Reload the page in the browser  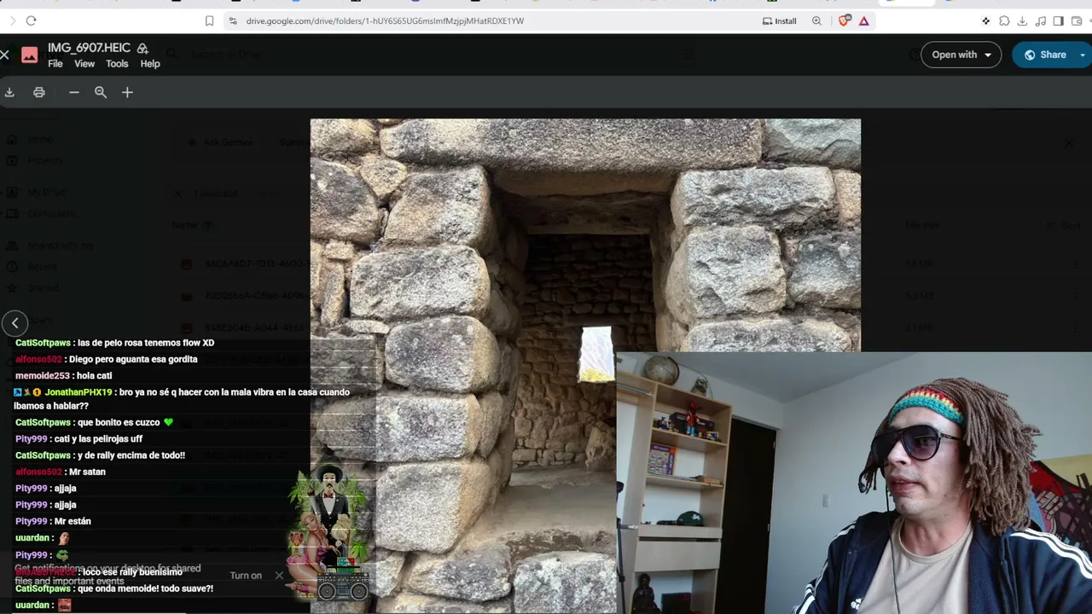point(31,20)
